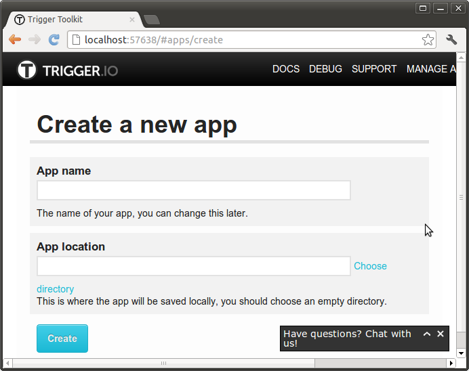Reload the page with the refresh icon

pyautogui.click(x=54, y=39)
